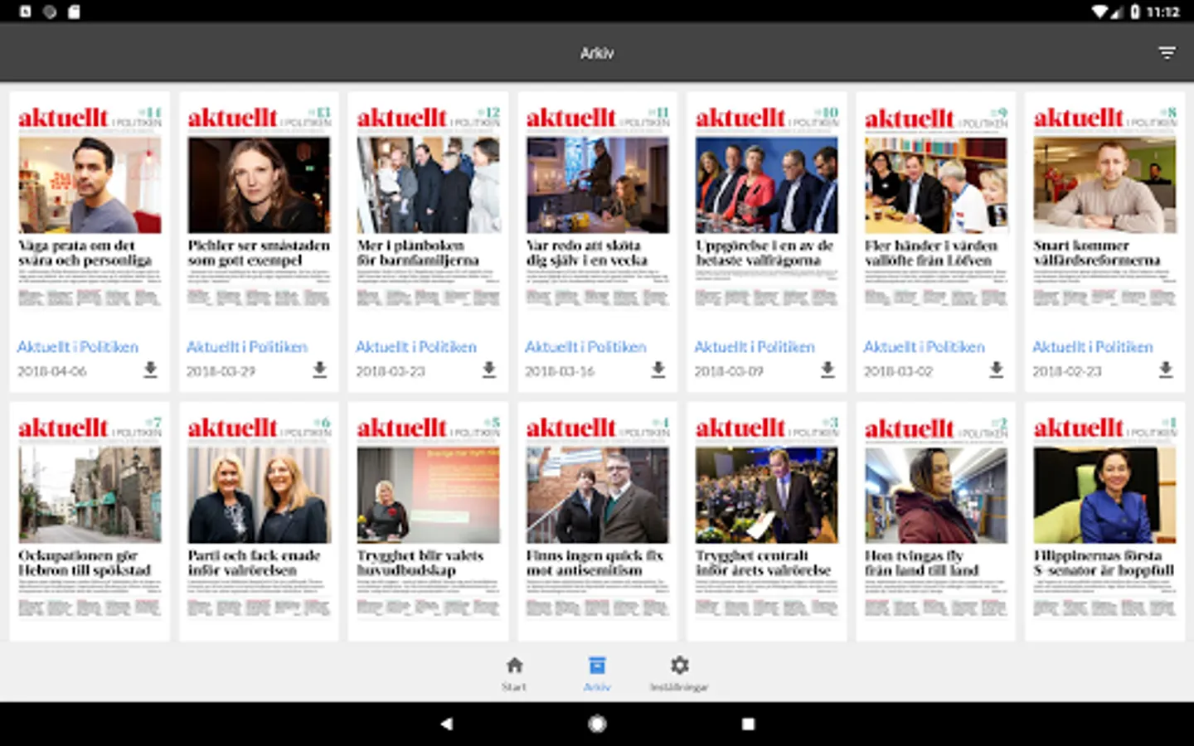This screenshot has width=1194, height=746.
Task: Download the 2018-03-09 issue
Action: [827, 370]
